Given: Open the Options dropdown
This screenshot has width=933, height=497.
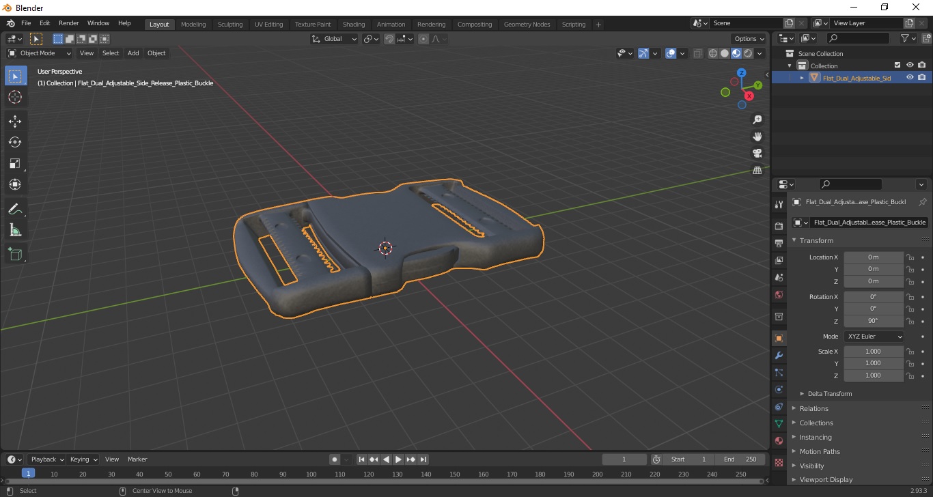Looking at the screenshot, I should (x=749, y=39).
